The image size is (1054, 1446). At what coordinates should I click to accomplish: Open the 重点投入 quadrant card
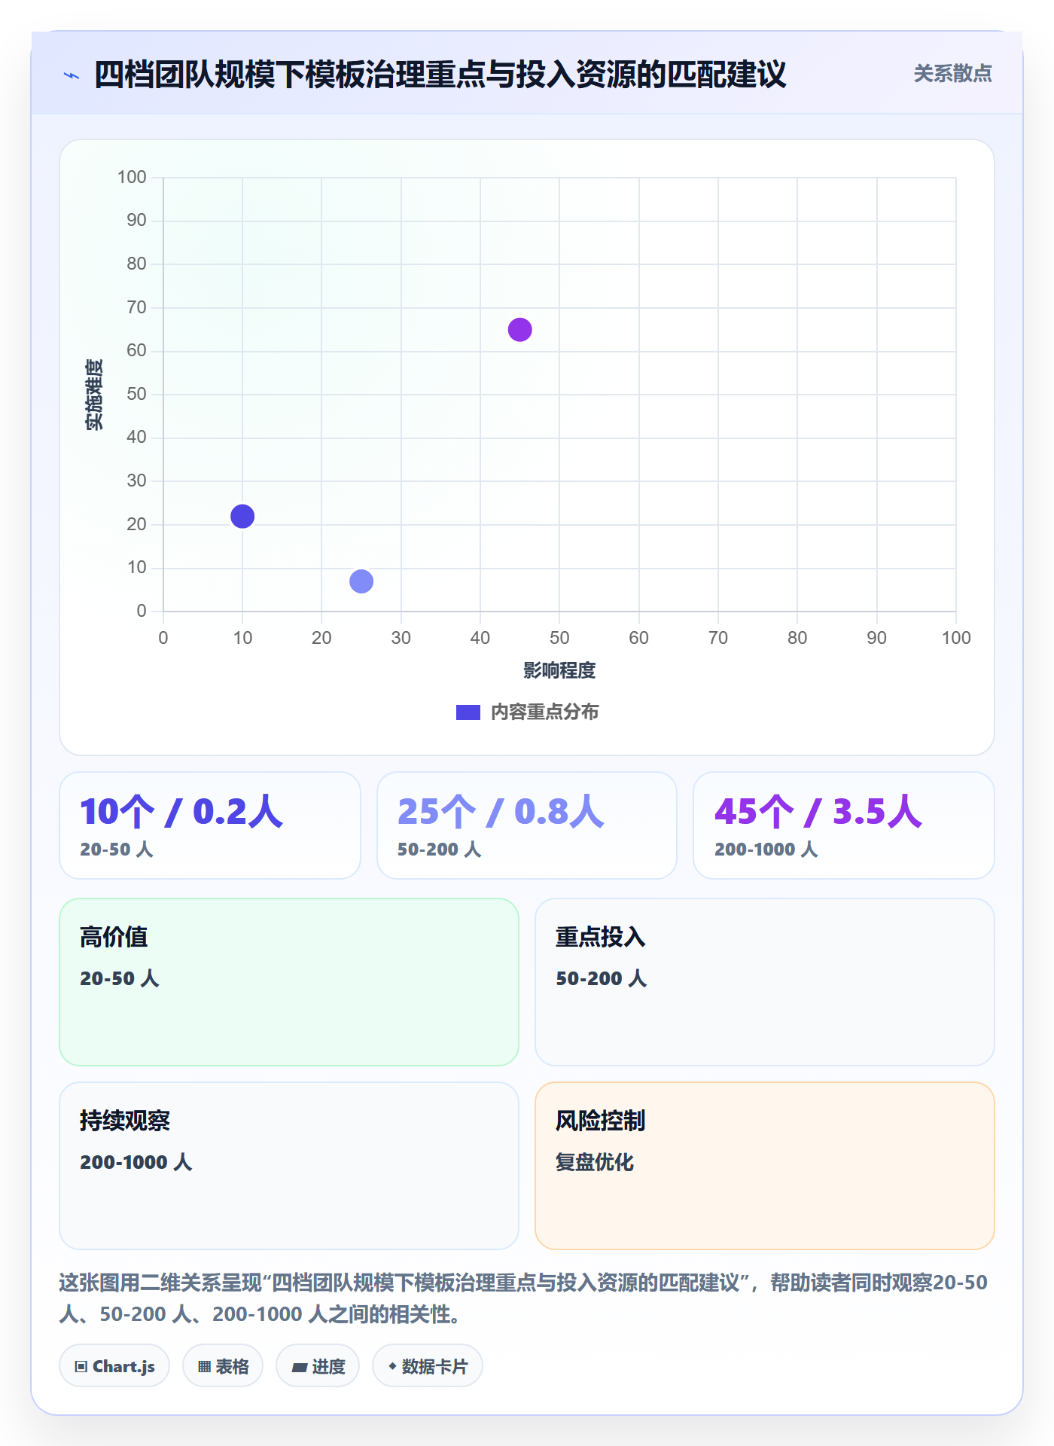[x=765, y=982]
